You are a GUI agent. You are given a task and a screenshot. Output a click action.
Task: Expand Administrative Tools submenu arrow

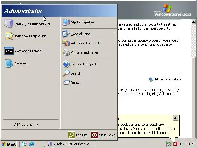tap(115, 43)
